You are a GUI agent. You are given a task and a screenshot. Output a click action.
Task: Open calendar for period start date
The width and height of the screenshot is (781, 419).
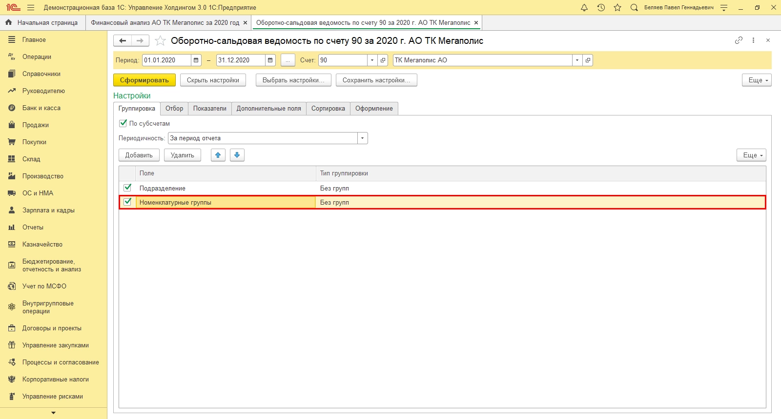[x=196, y=60]
